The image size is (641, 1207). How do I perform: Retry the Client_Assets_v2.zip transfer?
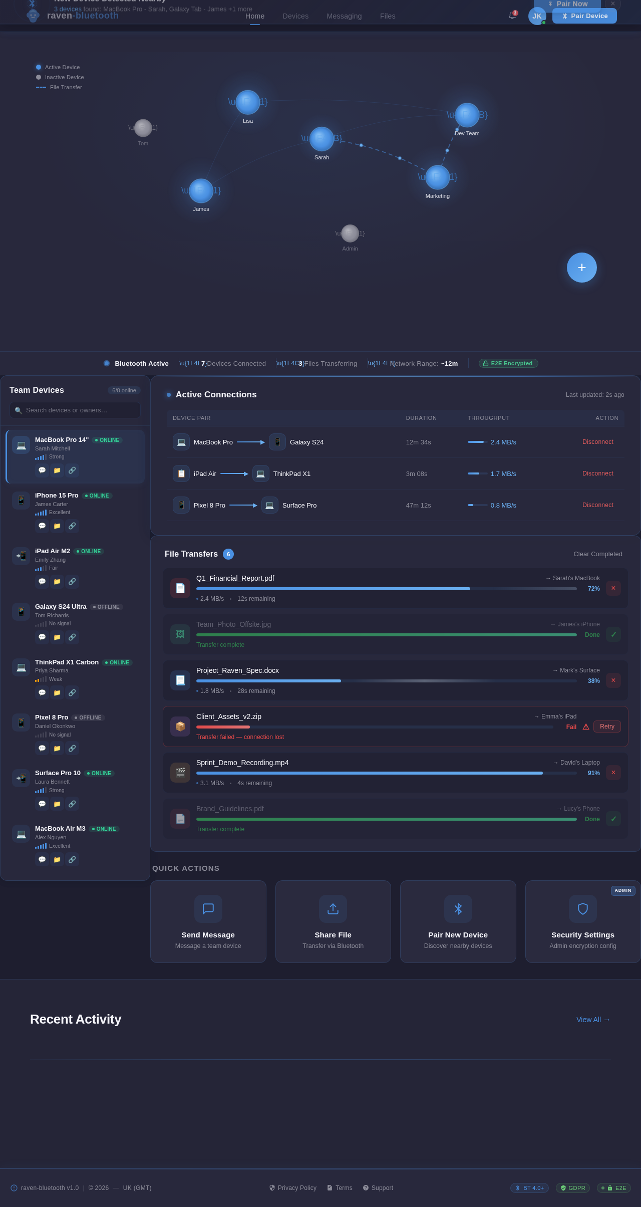(607, 727)
